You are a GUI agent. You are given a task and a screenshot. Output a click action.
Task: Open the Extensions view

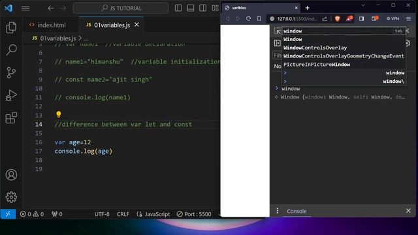point(11,117)
